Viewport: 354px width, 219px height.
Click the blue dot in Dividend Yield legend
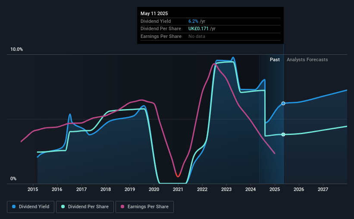click(14, 206)
